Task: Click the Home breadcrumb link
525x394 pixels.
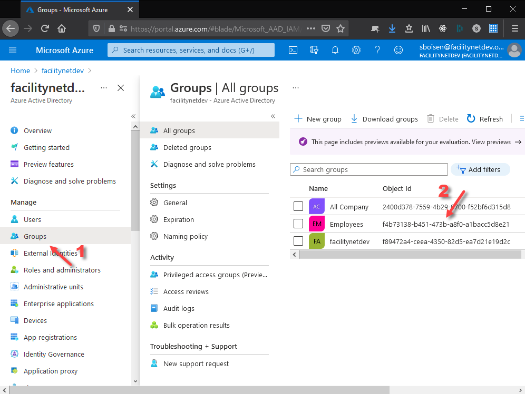Action: [x=20, y=70]
